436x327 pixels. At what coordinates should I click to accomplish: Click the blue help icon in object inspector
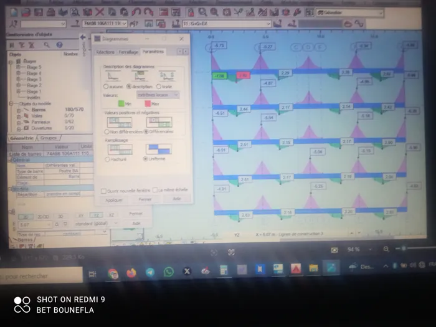click(x=60, y=45)
